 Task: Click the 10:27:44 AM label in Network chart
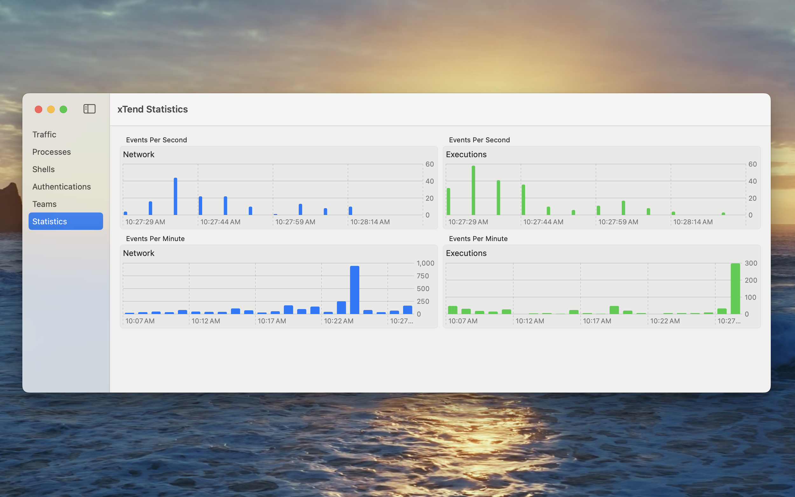pyautogui.click(x=220, y=222)
